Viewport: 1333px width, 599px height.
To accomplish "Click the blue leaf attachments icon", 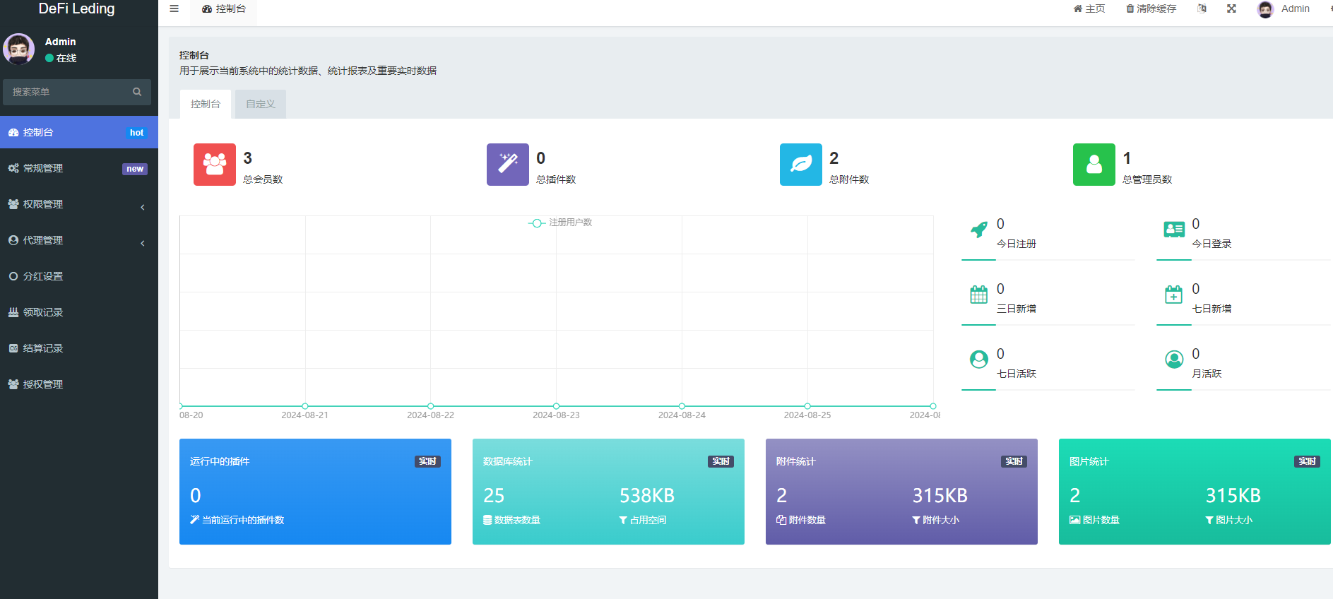I will 800,165.
